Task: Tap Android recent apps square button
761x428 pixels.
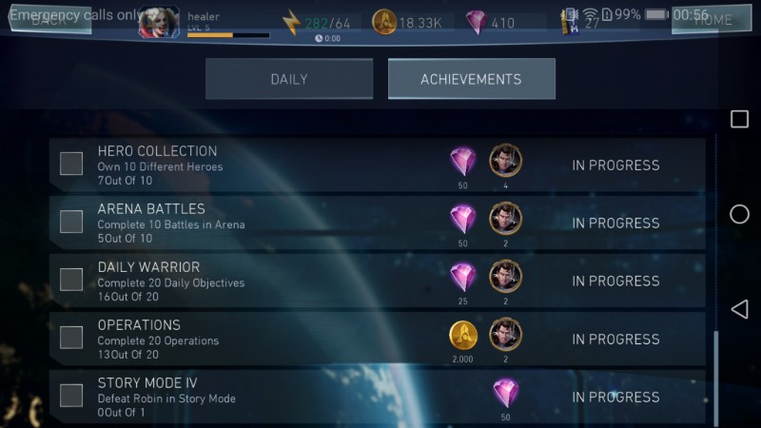Action: 739,119
